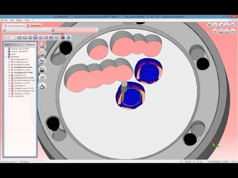Jump to the next simulation step

tap(46, 37)
